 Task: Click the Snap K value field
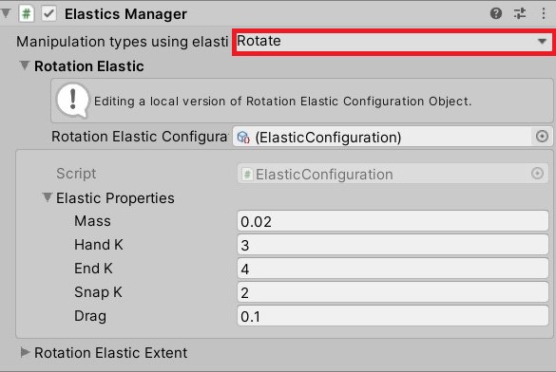(393, 292)
